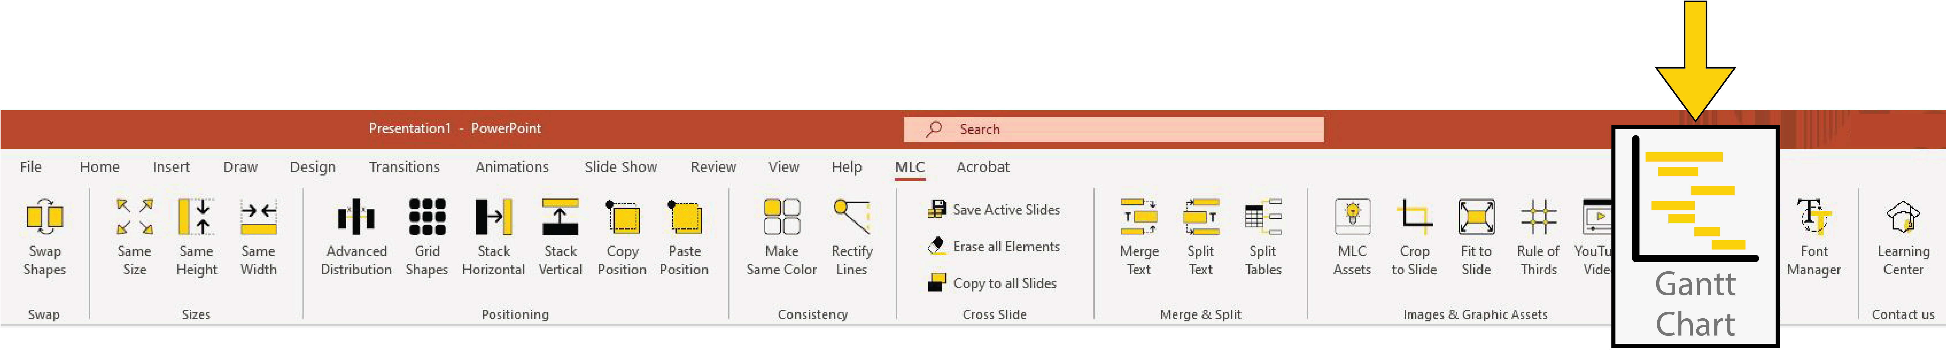The width and height of the screenshot is (1946, 356).
Task: Switch to the MLC ribbon tab
Action: [910, 167]
